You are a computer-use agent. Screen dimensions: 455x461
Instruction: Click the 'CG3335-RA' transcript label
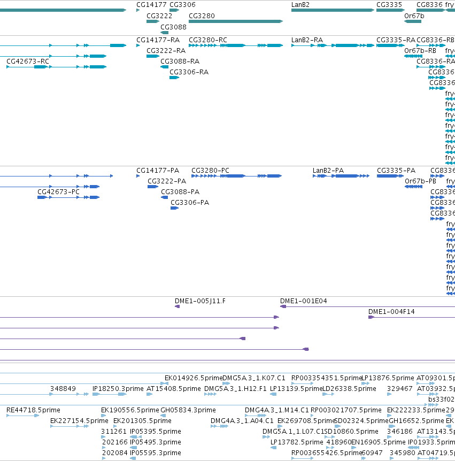click(396, 40)
